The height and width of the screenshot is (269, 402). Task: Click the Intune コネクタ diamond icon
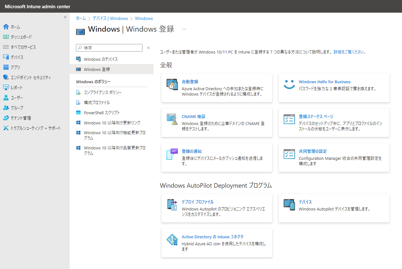click(x=172, y=240)
